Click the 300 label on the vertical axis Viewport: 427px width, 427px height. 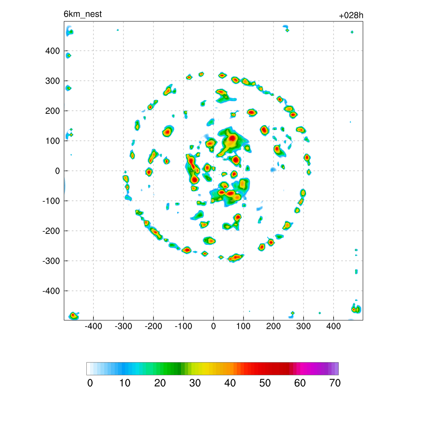pyautogui.click(x=53, y=81)
